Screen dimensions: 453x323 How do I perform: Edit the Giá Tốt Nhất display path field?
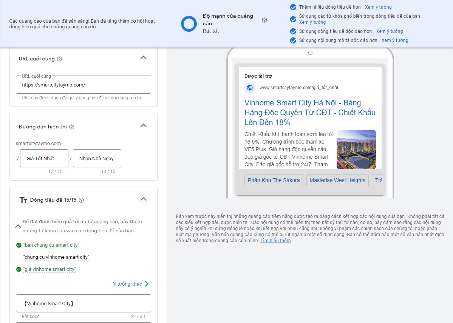coord(44,158)
